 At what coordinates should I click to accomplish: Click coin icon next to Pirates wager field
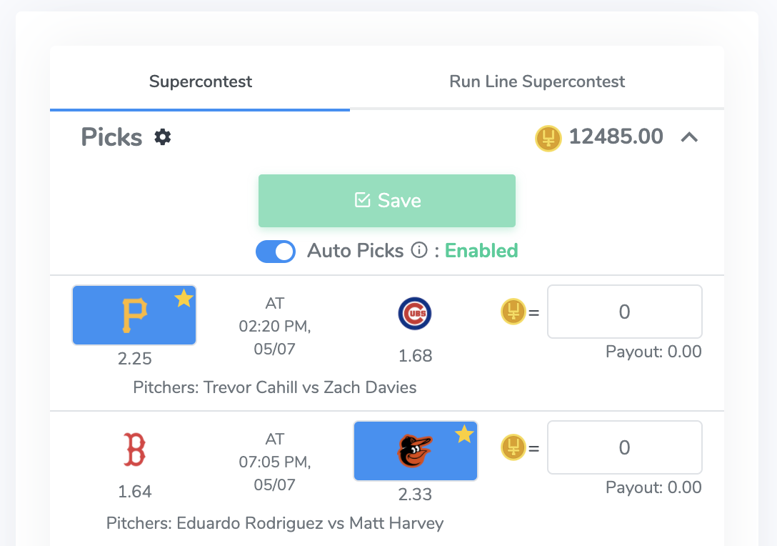(513, 312)
